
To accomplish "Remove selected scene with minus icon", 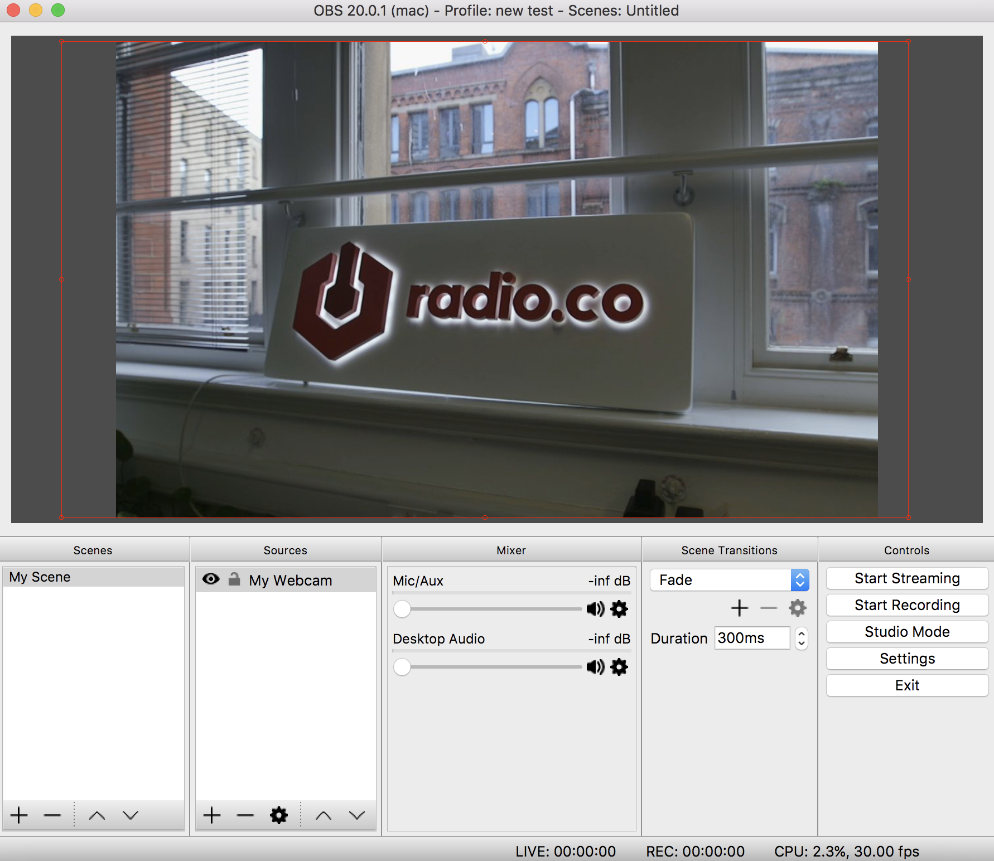I will [x=52, y=815].
